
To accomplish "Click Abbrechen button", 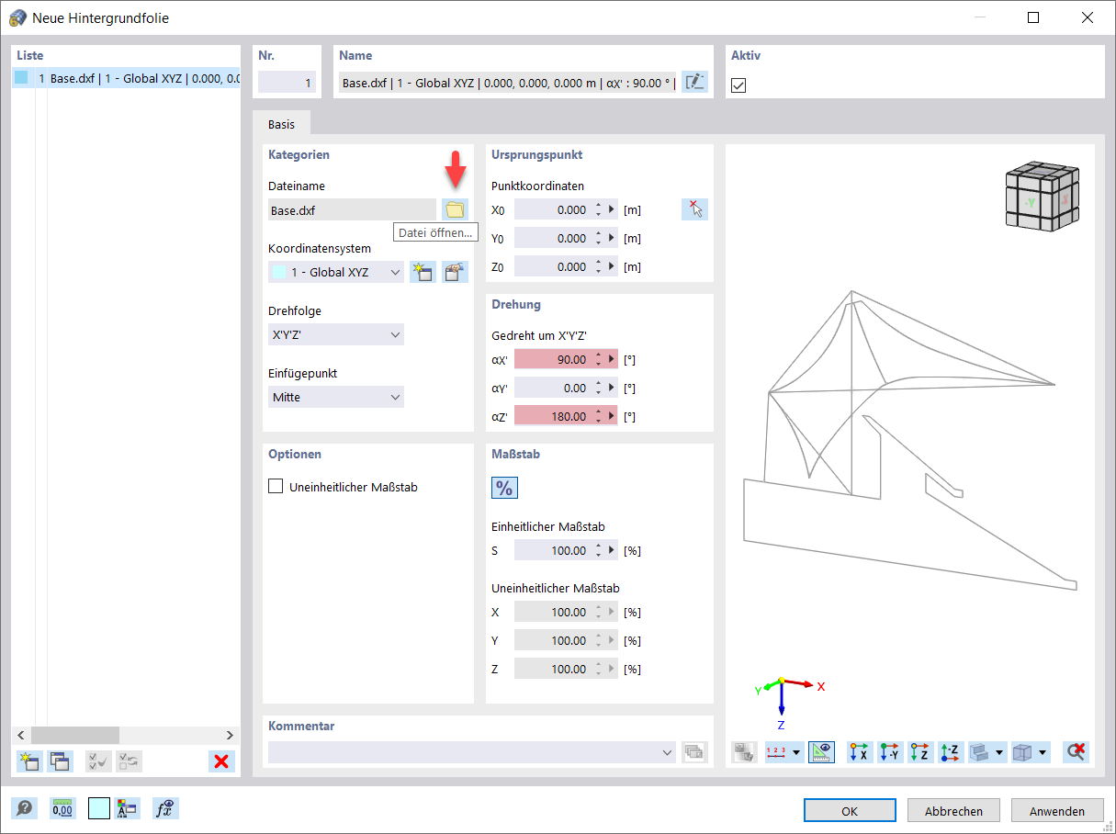I will (x=953, y=811).
